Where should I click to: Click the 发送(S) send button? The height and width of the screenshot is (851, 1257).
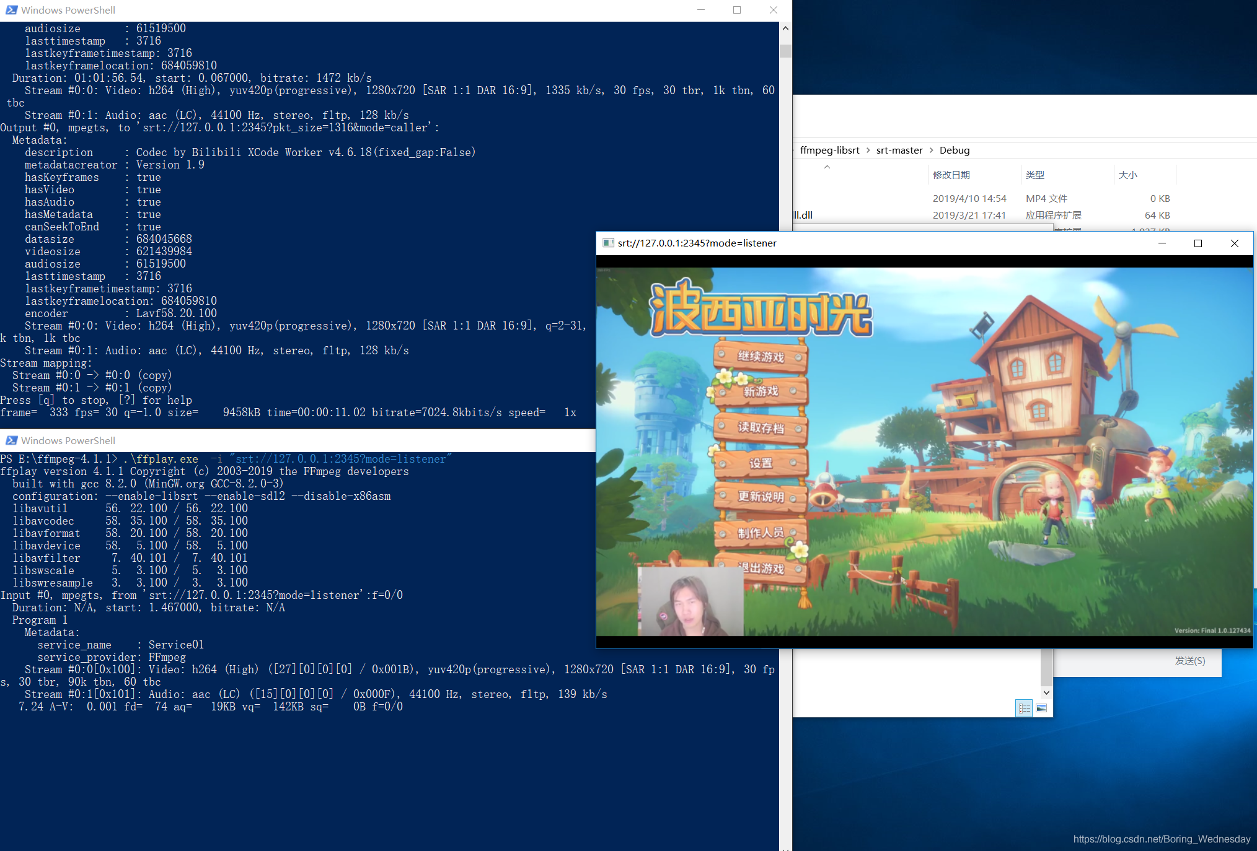[1190, 661]
